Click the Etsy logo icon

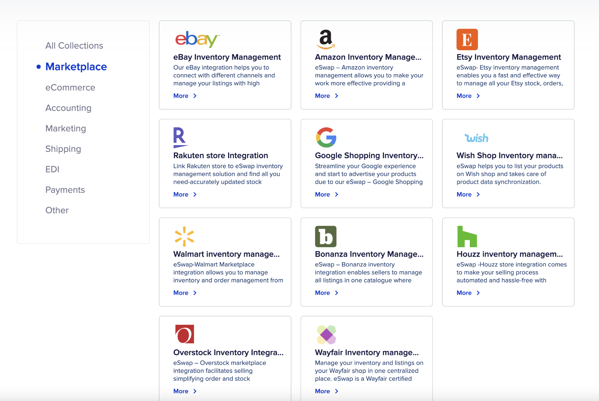coord(467,39)
